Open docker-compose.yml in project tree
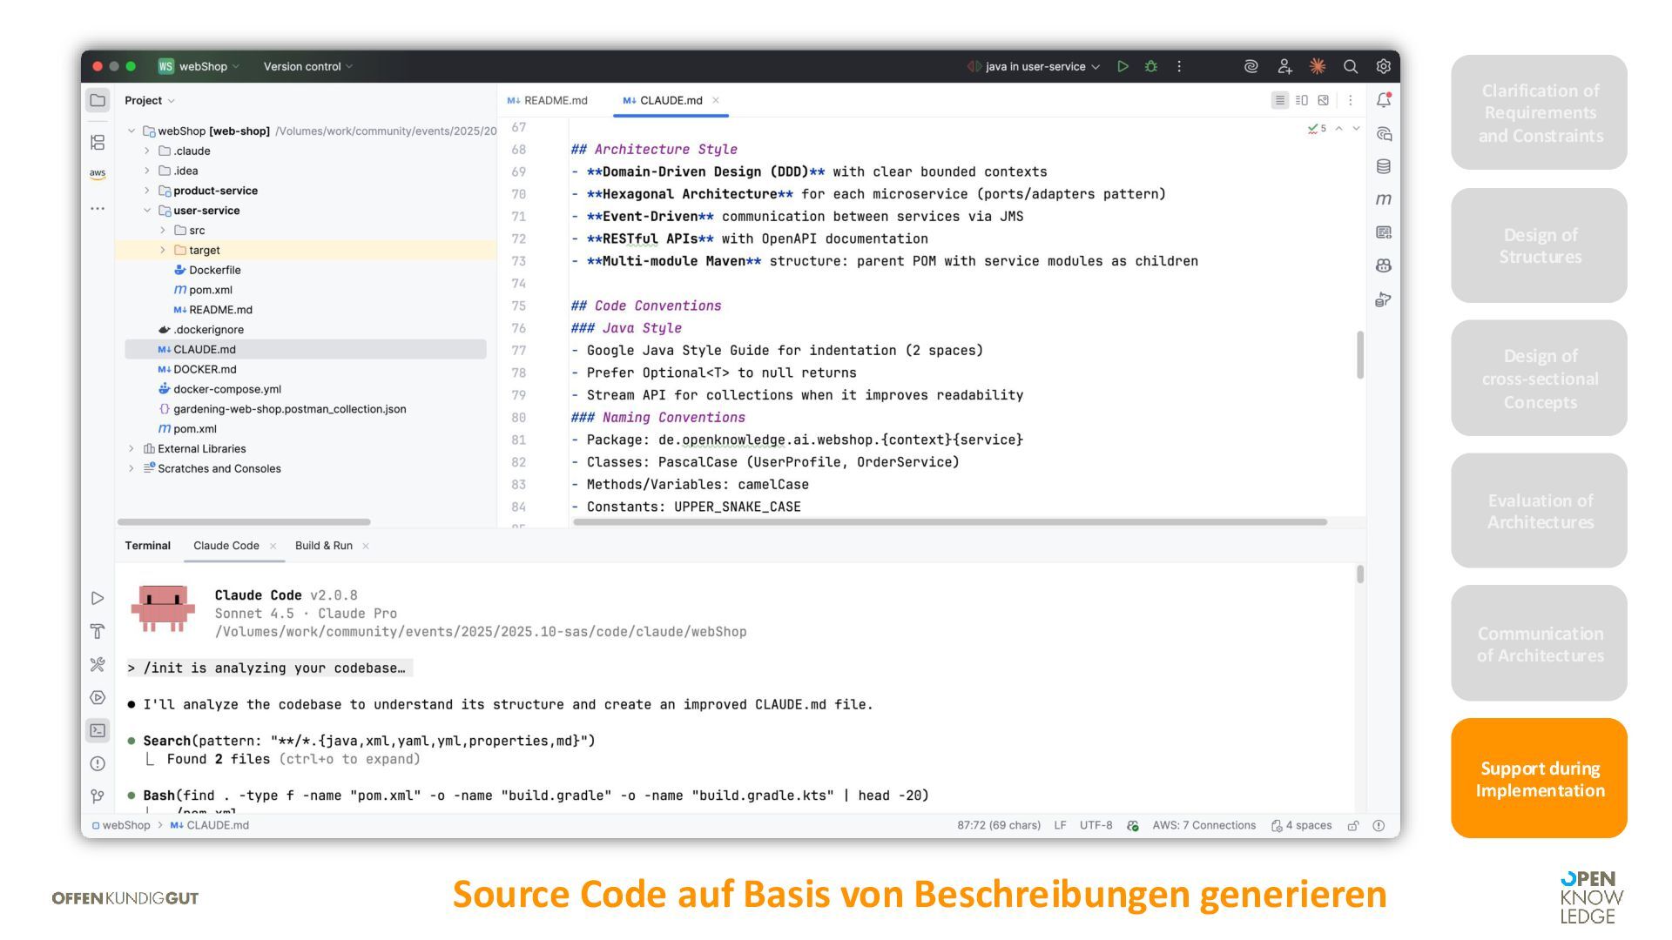Viewport: 1672px width, 940px height. pyautogui.click(x=226, y=389)
